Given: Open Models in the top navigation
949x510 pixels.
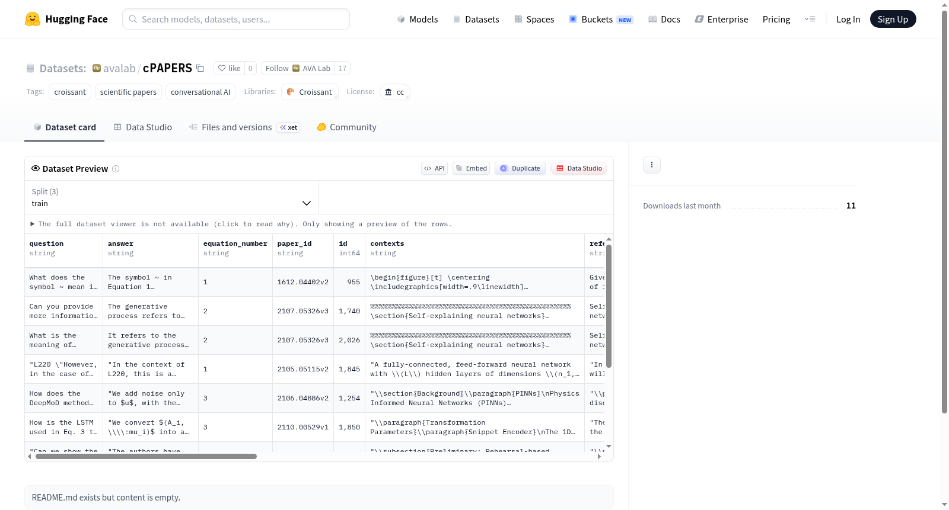Looking at the screenshot, I should [x=418, y=19].
